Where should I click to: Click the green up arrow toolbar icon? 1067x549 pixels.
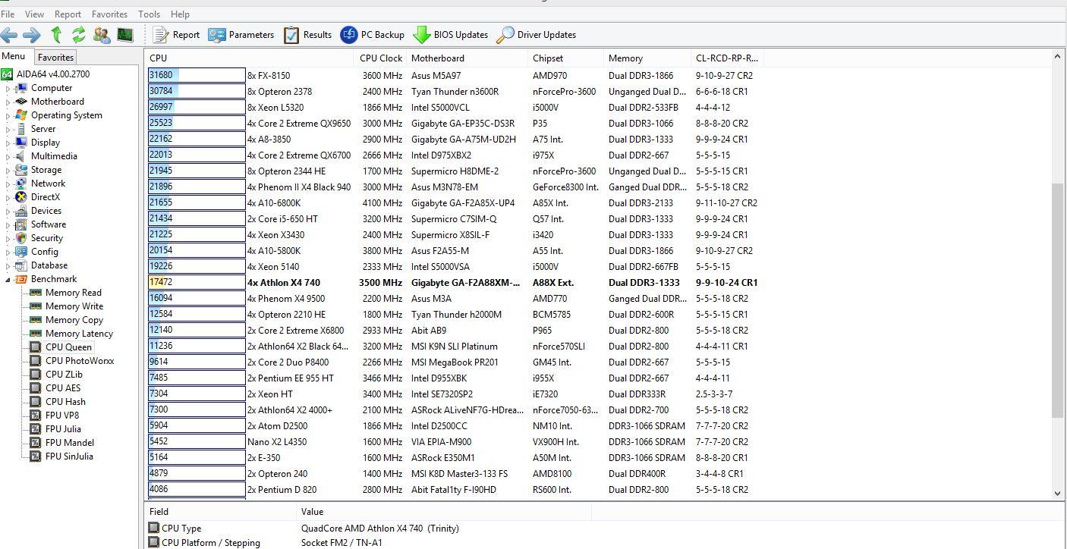click(56, 35)
